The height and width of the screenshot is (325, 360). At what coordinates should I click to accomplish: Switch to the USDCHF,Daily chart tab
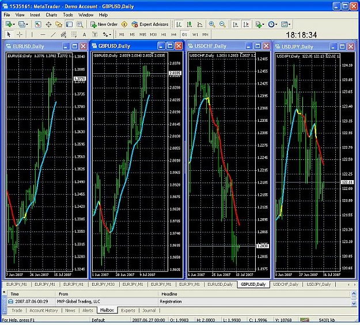click(286, 285)
